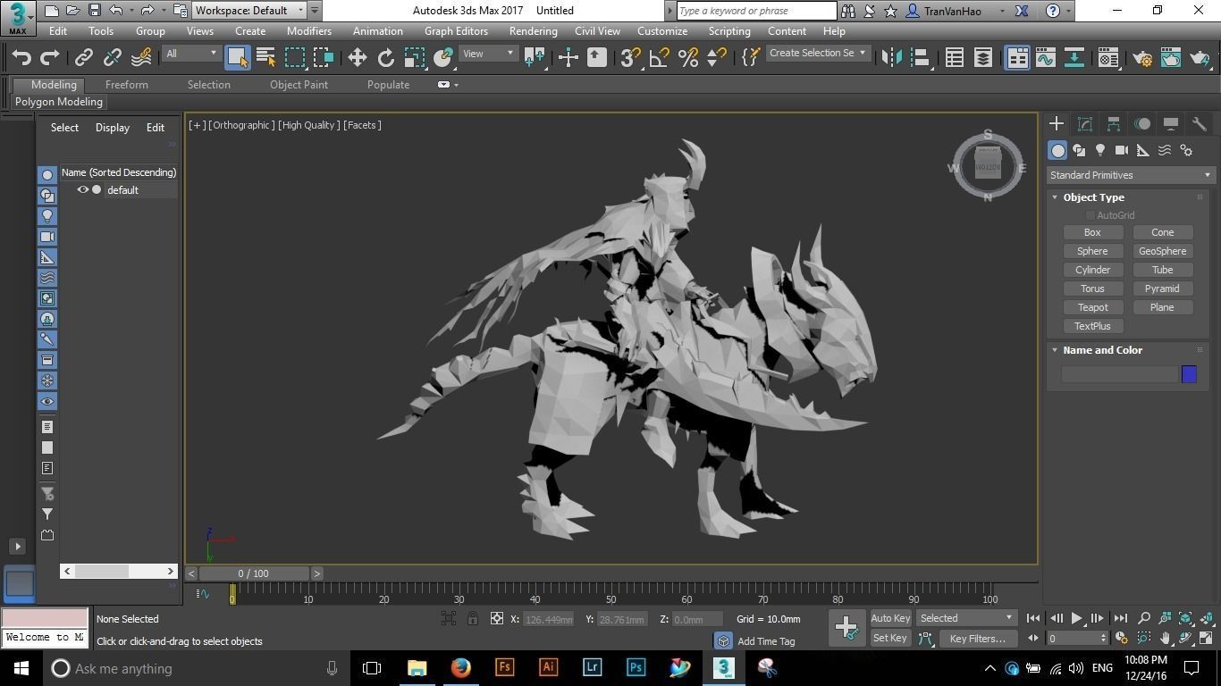Enable the AutoGrid checkbox

point(1090,215)
